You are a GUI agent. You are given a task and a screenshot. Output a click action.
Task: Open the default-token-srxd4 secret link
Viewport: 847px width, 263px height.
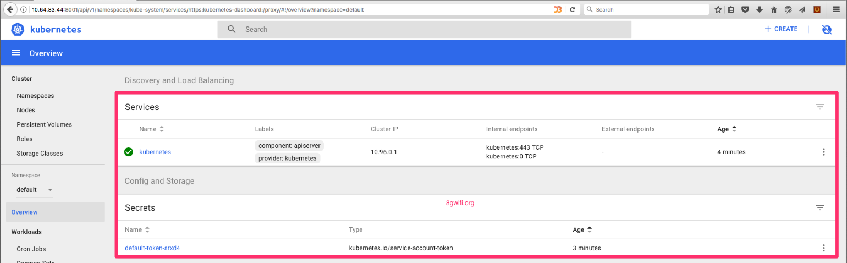pyautogui.click(x=152, y=248)
